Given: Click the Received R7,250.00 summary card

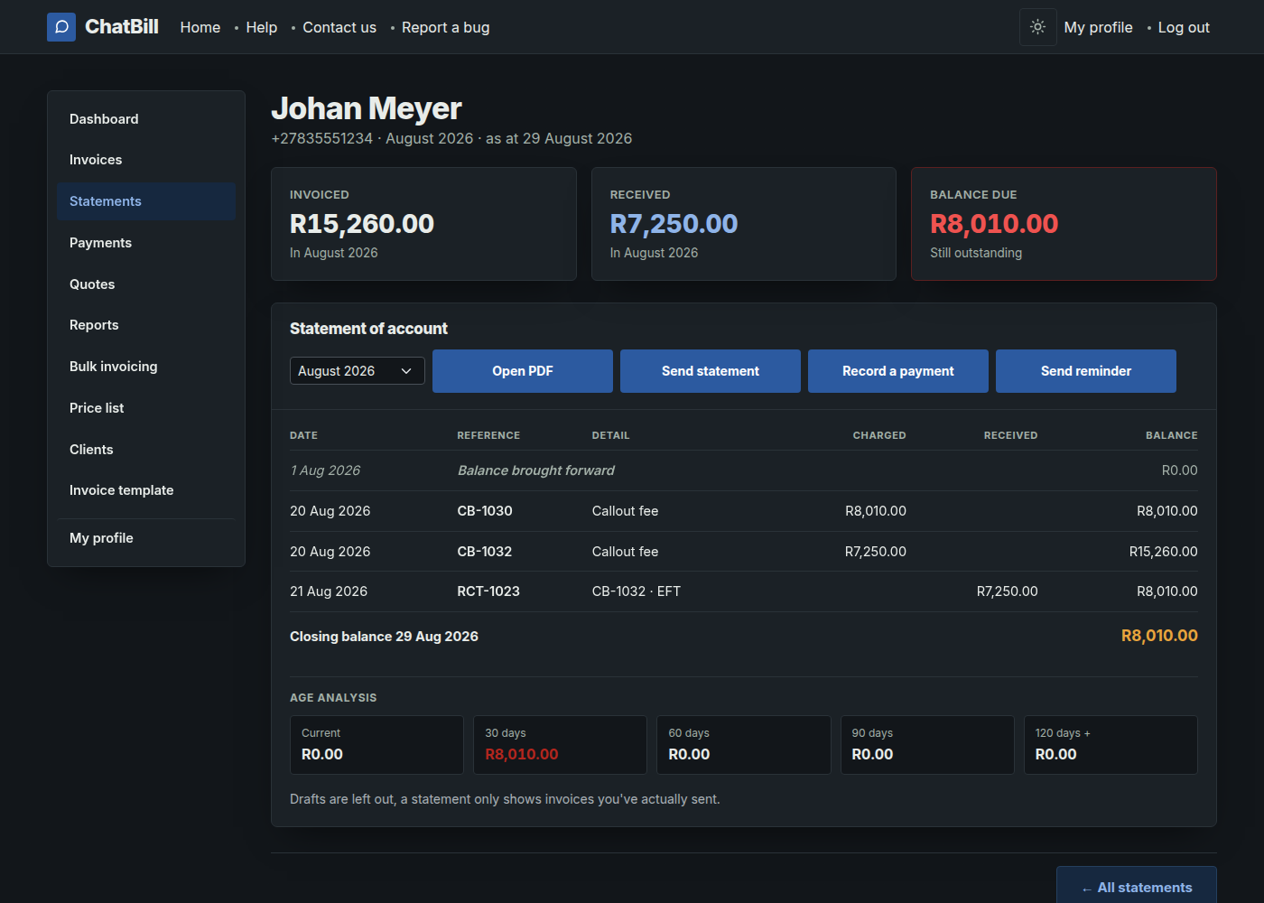Looking at the screenshot, I should tap(744, 224).
